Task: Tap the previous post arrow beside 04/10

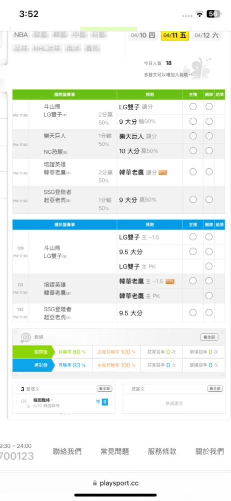Action: point(16,403)
